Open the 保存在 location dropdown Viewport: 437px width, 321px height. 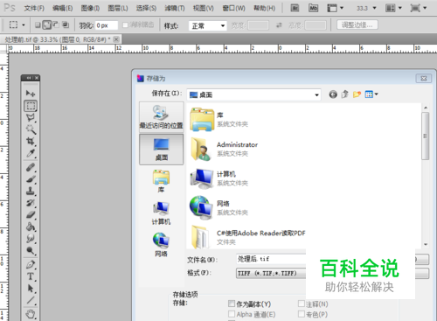point(253,94)
